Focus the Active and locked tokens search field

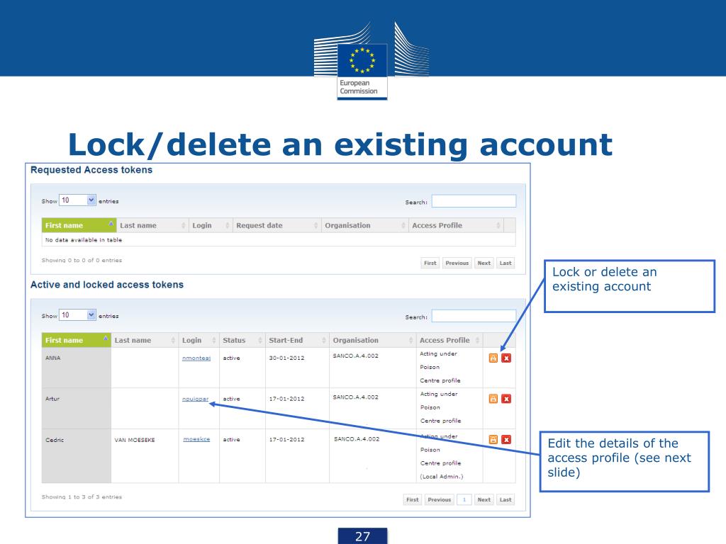(474, 316)
